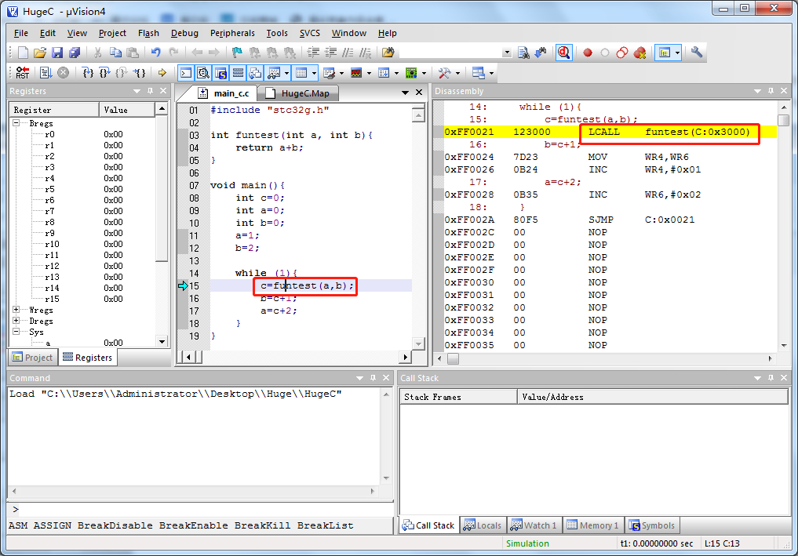Open the Serial Windows dropdown arrow
The height and width of the screenshot is (556, 798).
pos(341,73)
